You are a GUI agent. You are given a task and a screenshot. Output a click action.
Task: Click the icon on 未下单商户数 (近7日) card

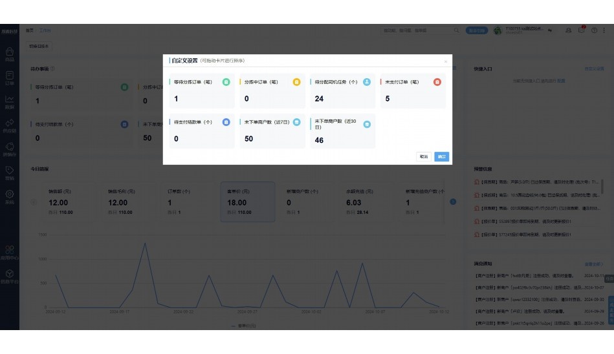[296, 121]
